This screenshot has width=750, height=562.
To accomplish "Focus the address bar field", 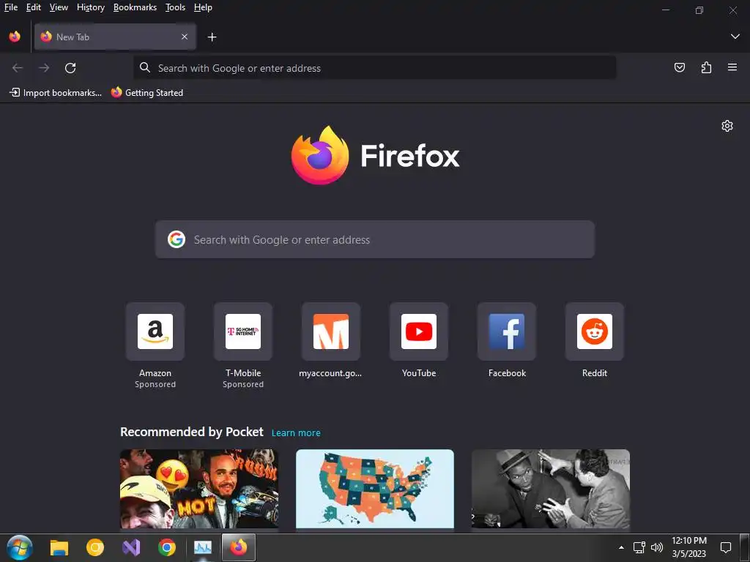I will (x=374, y=68).
